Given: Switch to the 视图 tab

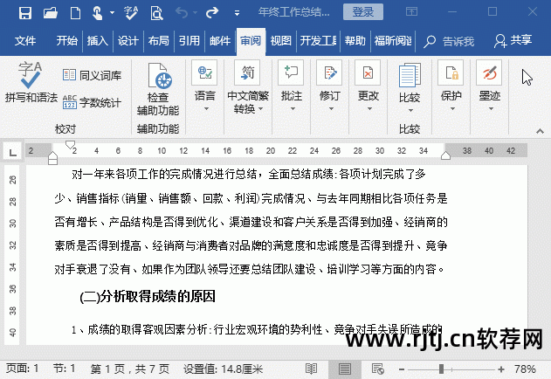Looking at the screenshot, I should 281,41.
